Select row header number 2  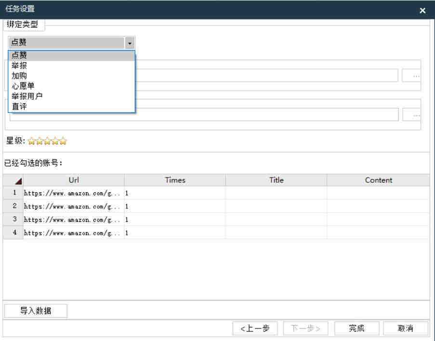pyautogui.click(x=13, y=206)
